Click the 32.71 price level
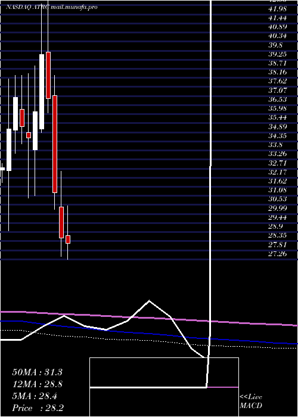The width and height of the screenshot is (298, 417). pos(278,163)
